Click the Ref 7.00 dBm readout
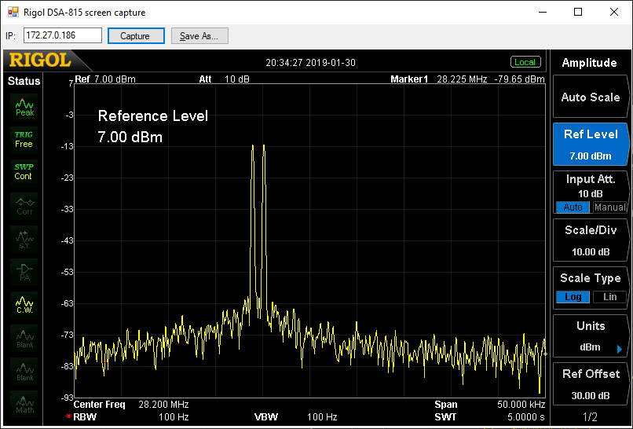This screenshot has height=429, width=633. point(105,79)
